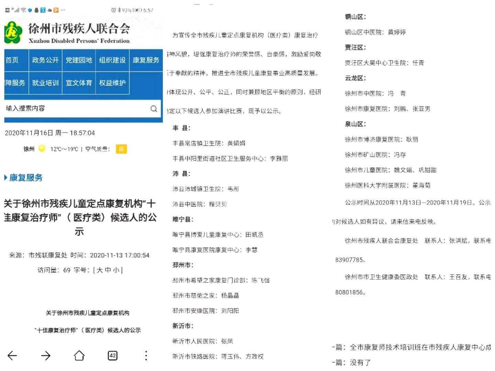Set font size to 中
Image resolution: width=495 pixels, height=371 pixels.
(108, 270)
